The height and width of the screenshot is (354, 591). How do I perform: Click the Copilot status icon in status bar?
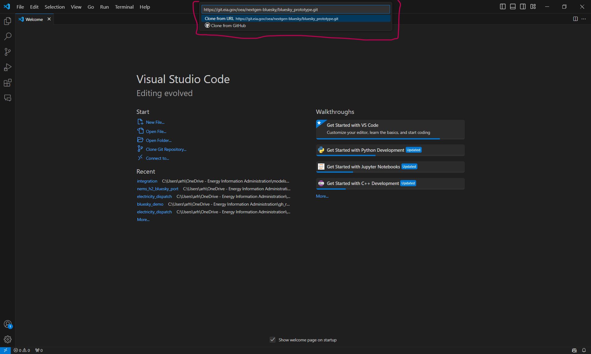[574, 350]
